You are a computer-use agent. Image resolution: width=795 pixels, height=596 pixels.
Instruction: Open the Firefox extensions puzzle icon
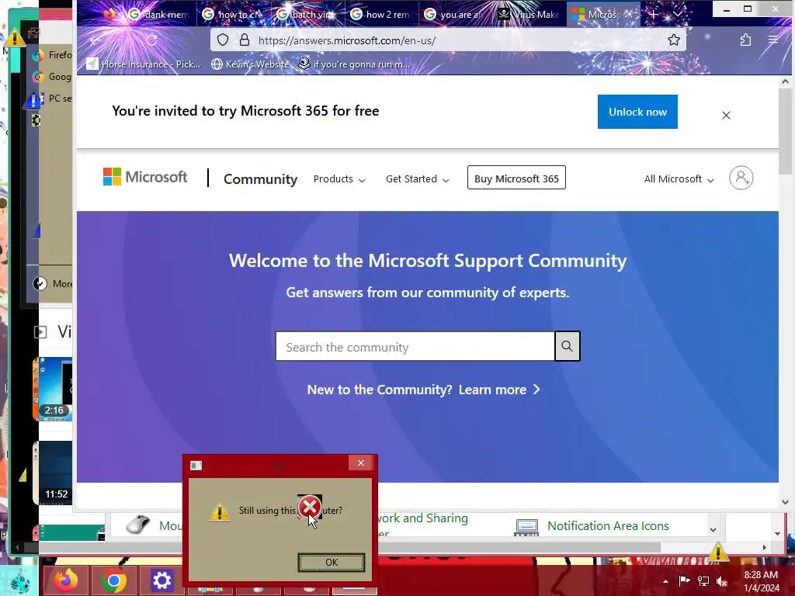click(745, 40)
